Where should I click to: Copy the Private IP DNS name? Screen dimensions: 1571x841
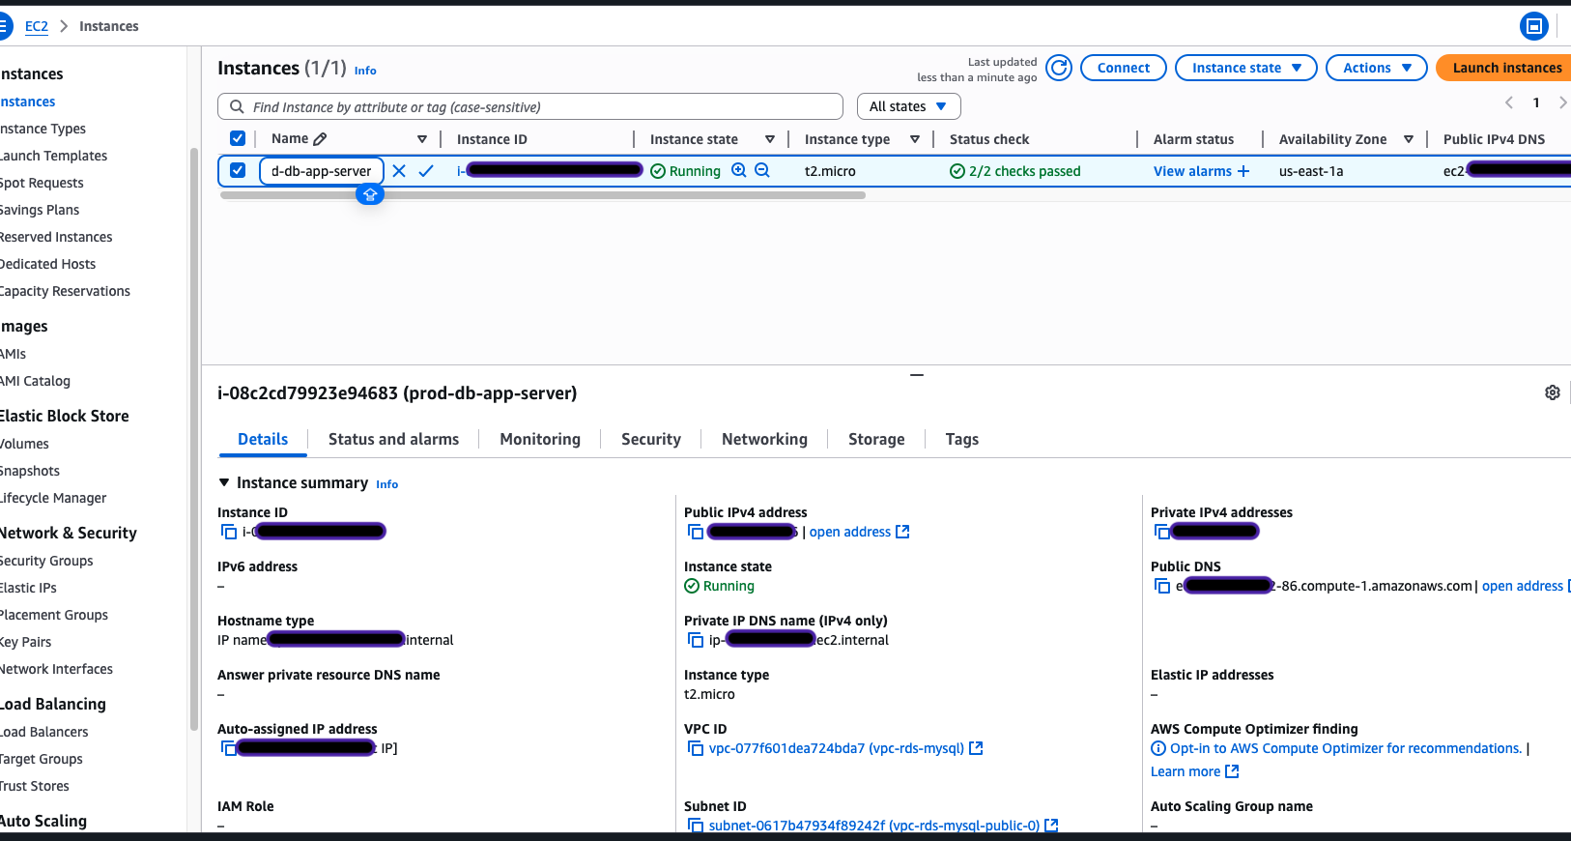tap(696, 640)
